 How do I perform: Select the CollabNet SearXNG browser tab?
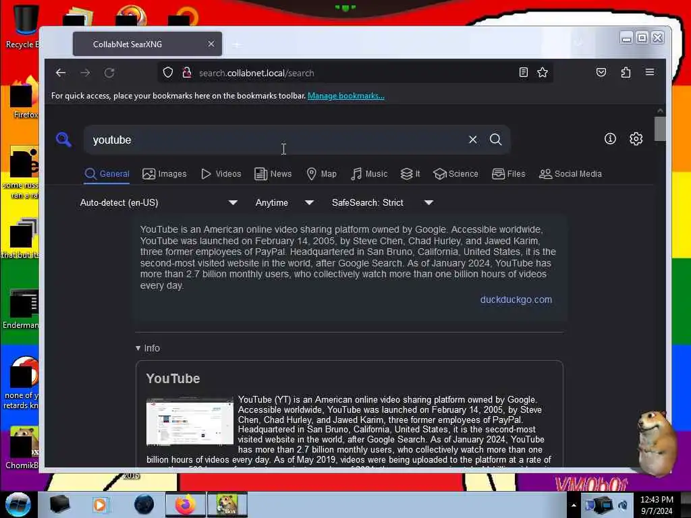147,44
